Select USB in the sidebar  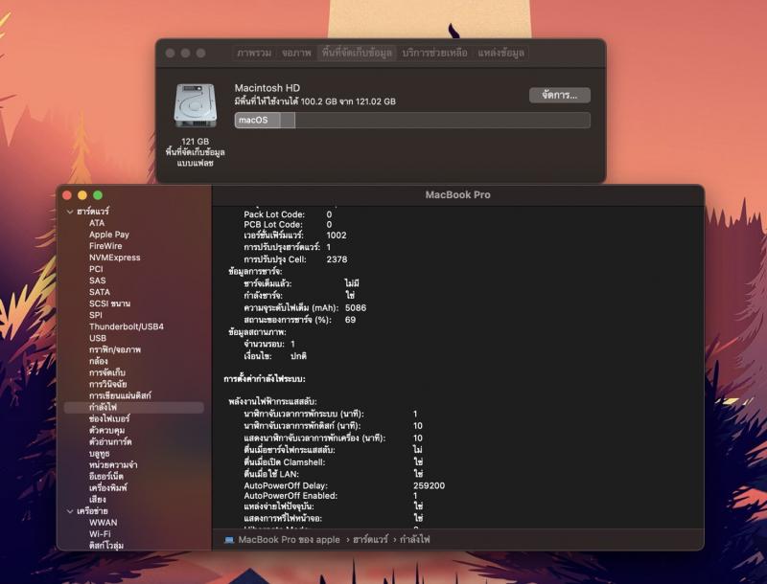pos(98,338)
